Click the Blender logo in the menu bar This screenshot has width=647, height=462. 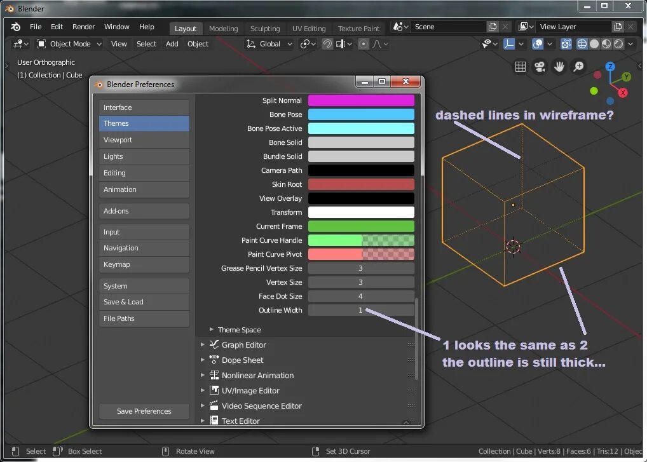coord(16,27)
